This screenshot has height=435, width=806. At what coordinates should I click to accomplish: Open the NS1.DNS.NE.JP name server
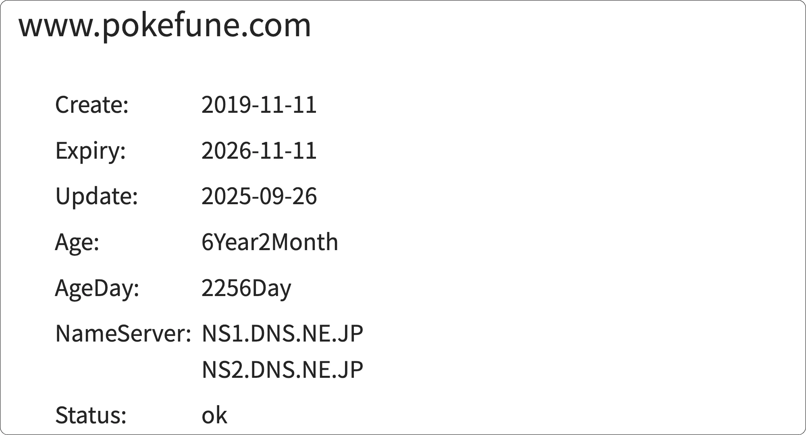pos(282,333)
